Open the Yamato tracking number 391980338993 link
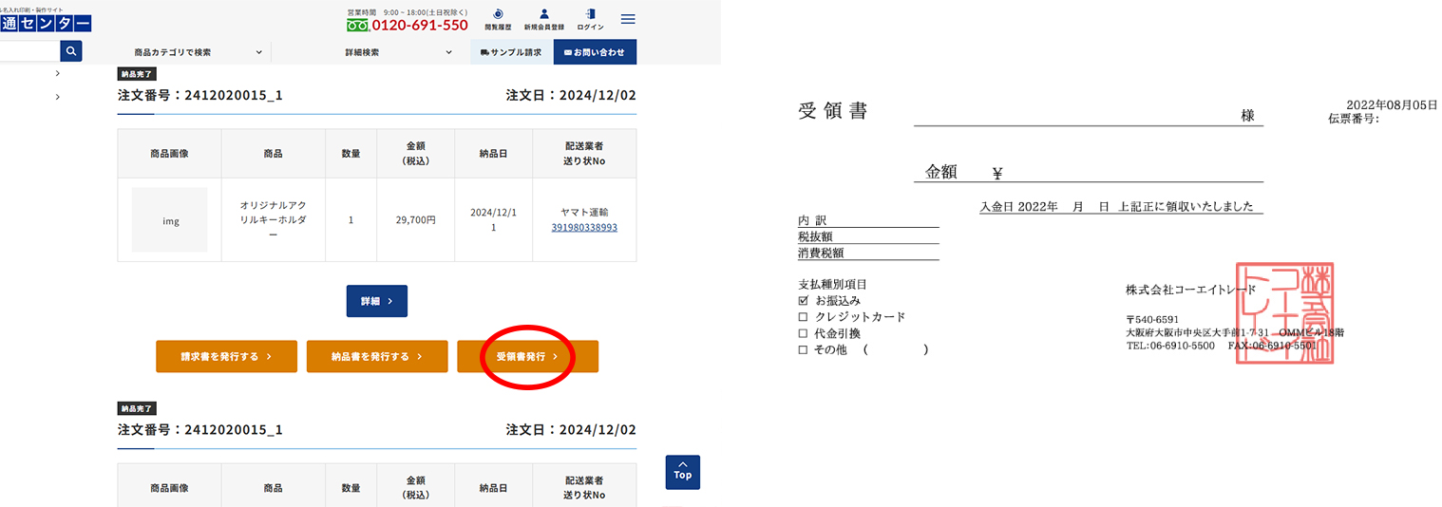 (584, 228)
